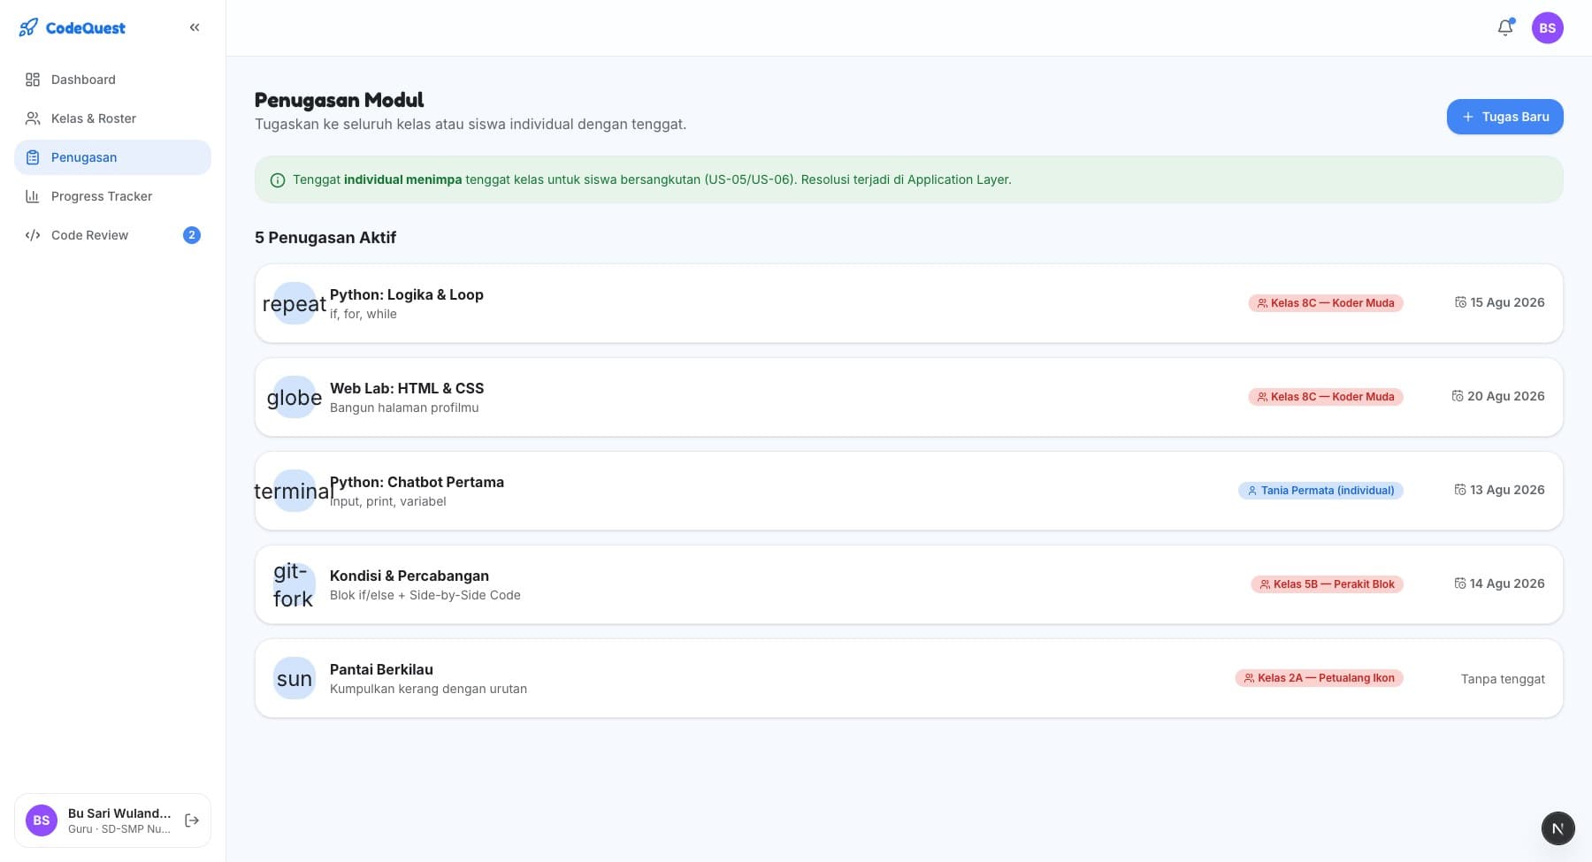This screenshot has width=1592, height=862.
Task: Go to Kelas & Roster
Action: point(112,118)
